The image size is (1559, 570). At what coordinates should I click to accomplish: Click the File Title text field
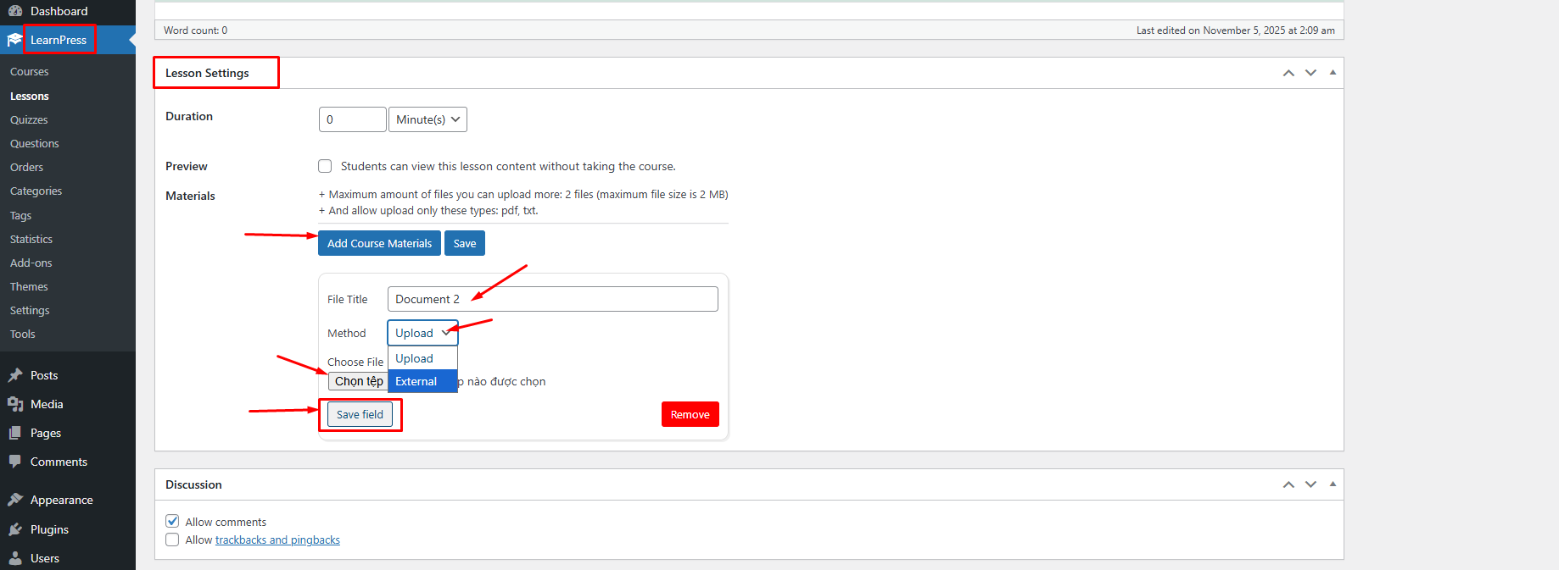point(552,299)
